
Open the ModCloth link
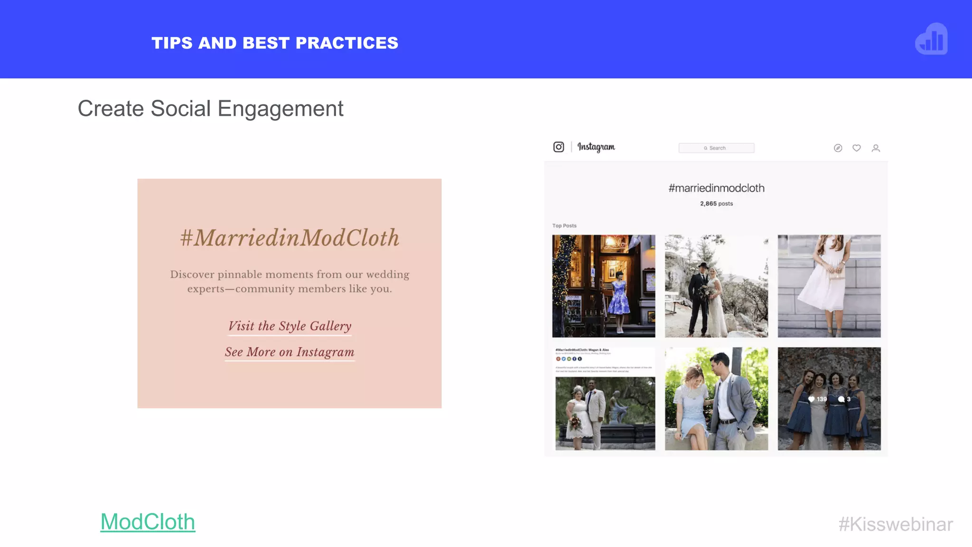[x=148, y=522]
